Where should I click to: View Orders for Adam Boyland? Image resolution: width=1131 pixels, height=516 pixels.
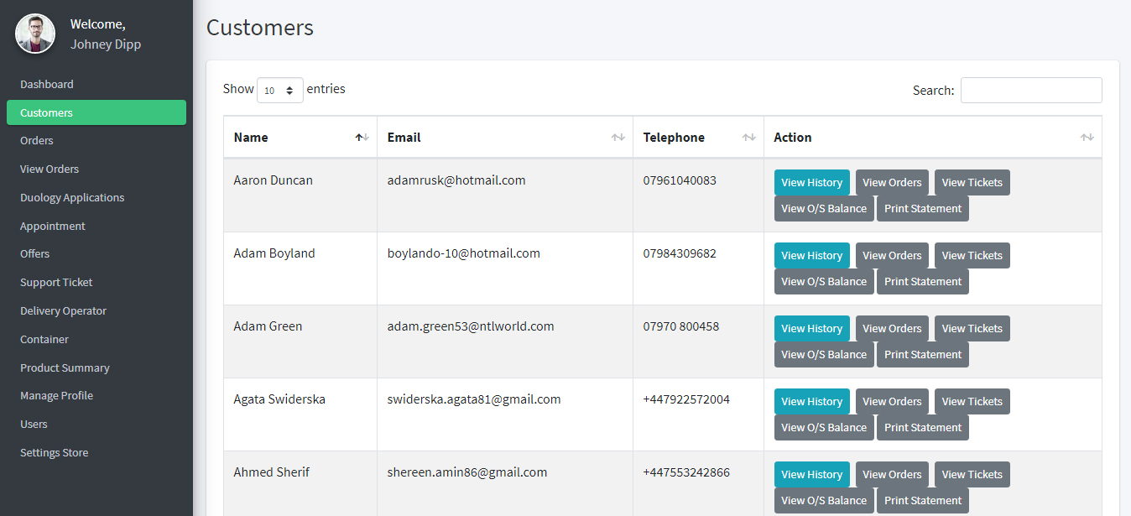(x=892, y=255)
